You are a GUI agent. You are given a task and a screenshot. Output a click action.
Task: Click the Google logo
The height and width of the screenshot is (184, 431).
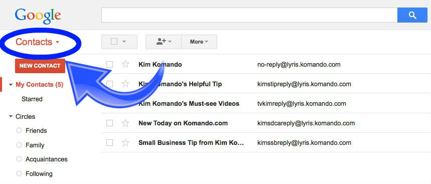point(38,16)
